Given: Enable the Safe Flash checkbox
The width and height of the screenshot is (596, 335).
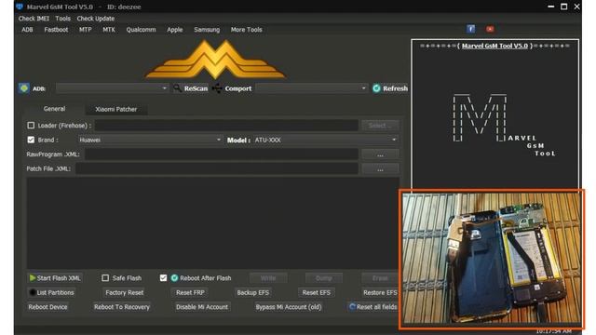Looking at the screenshot, I should pos(105,278).
